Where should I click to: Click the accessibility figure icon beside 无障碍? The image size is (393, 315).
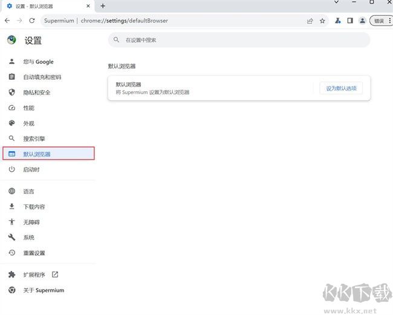(x=11, y=222)
